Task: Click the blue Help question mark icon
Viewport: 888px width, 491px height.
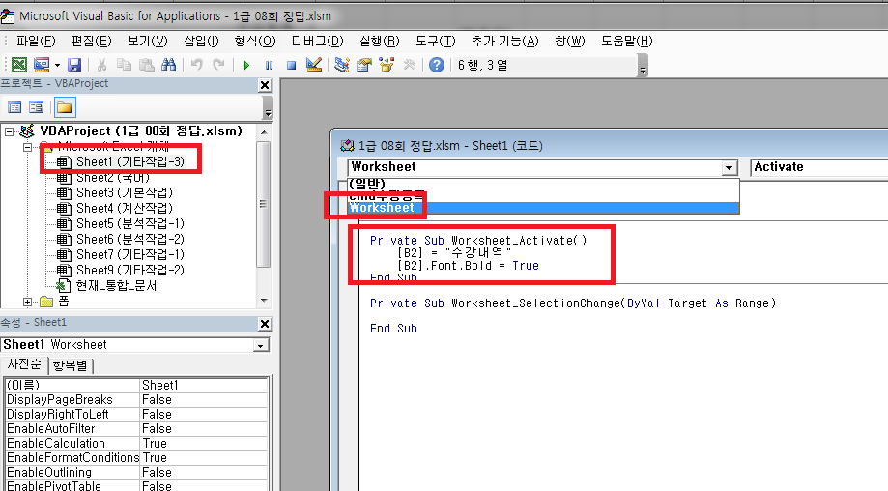Action: coord(437,65)
